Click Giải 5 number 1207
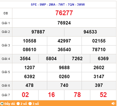The height and width of the screenshot is (106, 117). (30, 68)
